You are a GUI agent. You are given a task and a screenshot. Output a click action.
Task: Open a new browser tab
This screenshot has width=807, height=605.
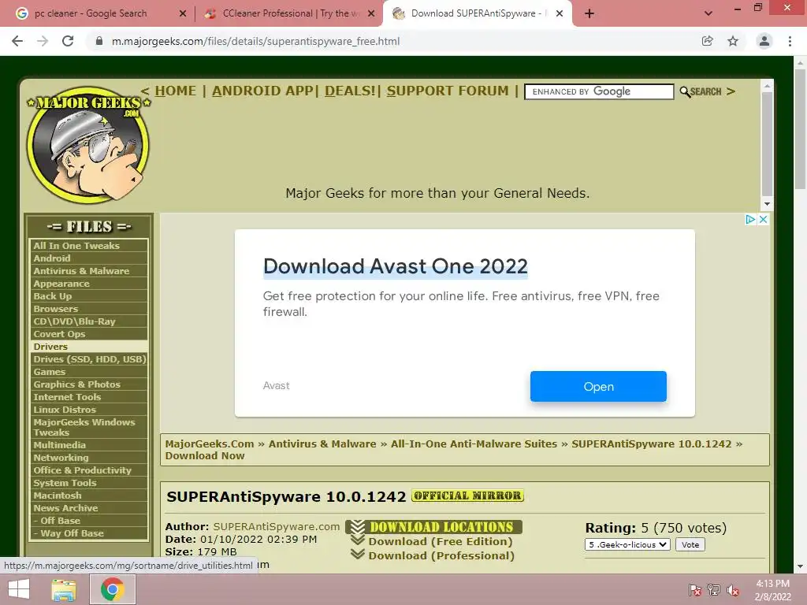click(x=589, y=13)
